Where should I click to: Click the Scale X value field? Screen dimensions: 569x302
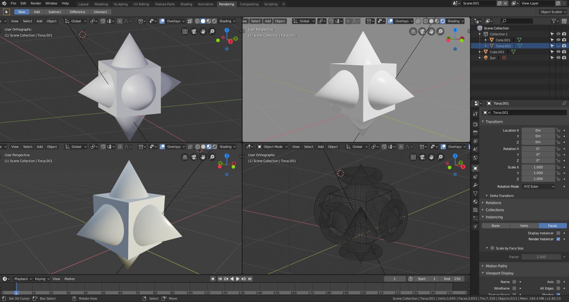click(538, 167)
